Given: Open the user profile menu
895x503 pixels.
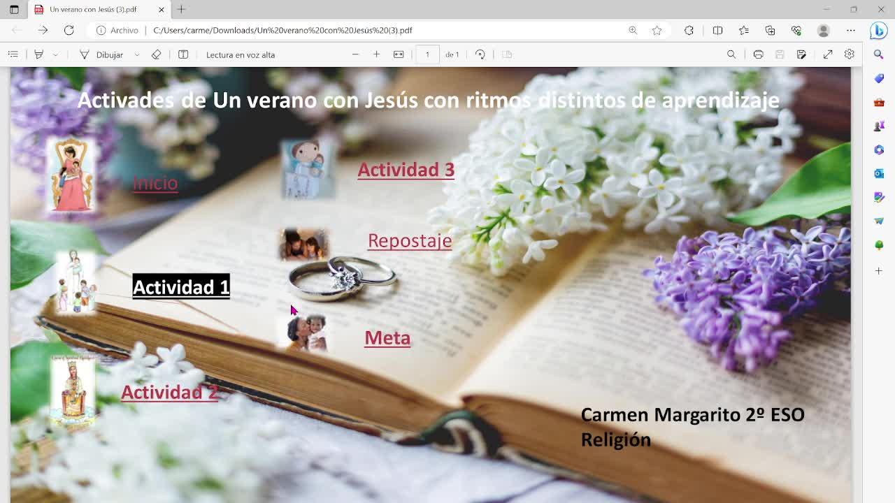Looking at the screenshot, I should point(823,30).
